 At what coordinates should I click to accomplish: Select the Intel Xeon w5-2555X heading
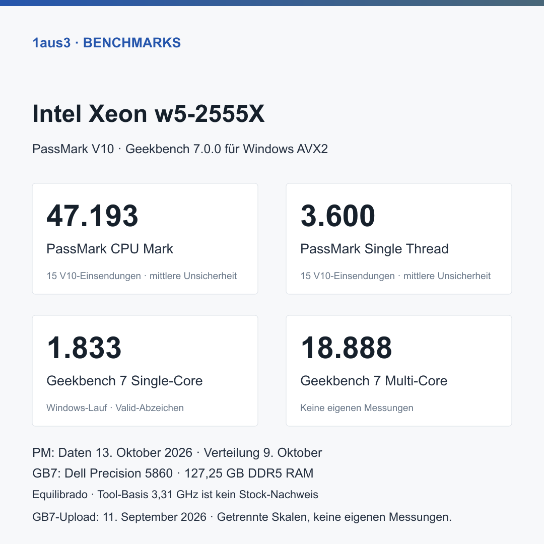149,114
